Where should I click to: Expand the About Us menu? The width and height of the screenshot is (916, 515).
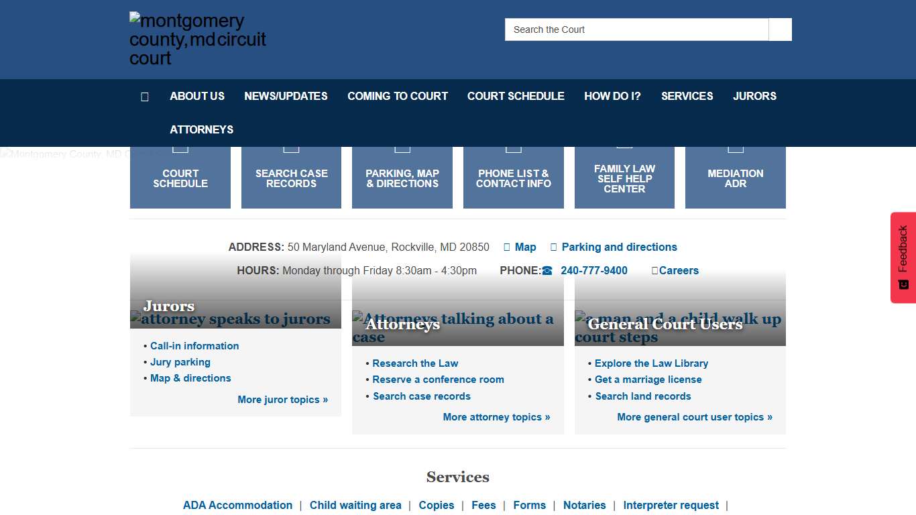[197, 96]
